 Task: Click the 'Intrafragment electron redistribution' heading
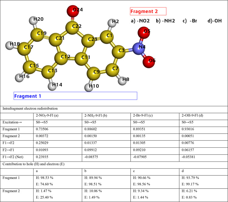pyautogui.click(x=30, y=109)
